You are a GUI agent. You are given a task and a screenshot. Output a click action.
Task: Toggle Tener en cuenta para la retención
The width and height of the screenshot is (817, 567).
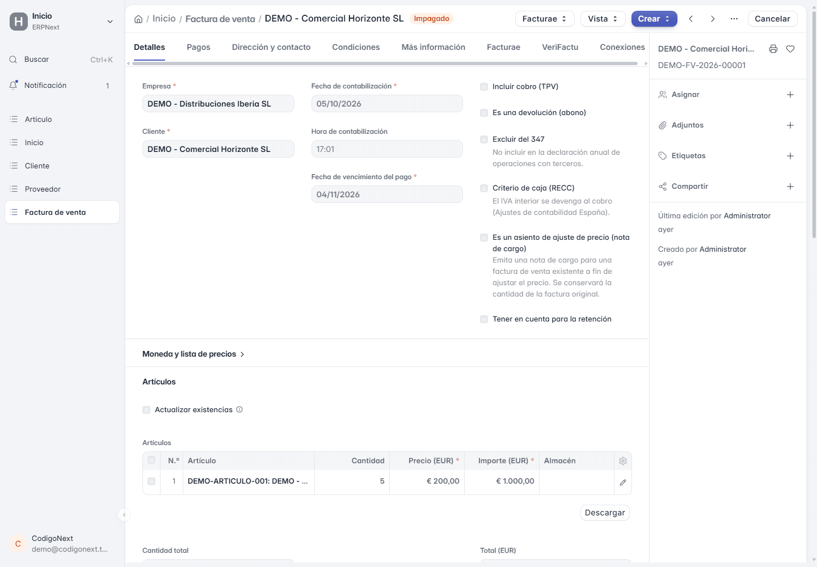pos(484,319)
